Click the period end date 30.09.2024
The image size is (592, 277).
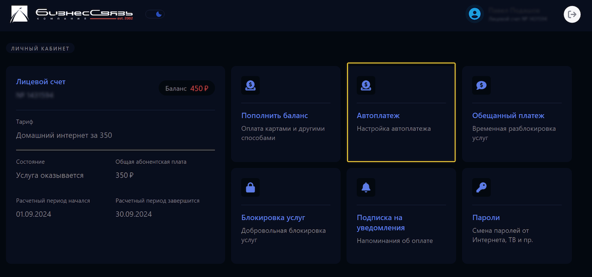coord(134,214)
